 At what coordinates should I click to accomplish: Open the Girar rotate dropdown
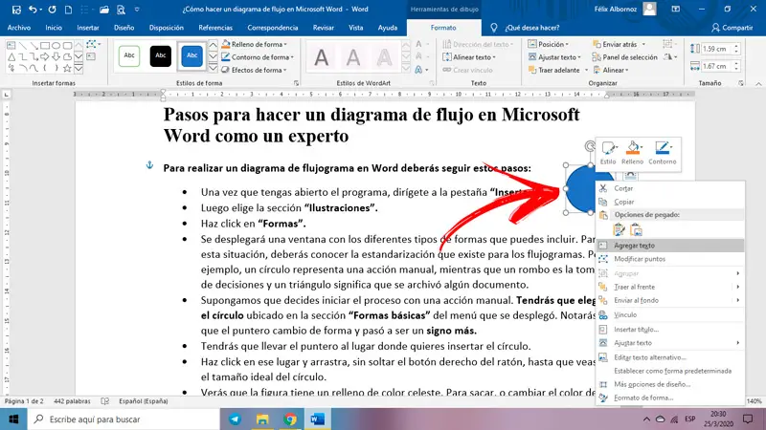point(670,57)
